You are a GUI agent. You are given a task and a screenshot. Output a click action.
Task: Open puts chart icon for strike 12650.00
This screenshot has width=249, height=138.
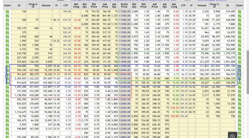coord(239,125)
